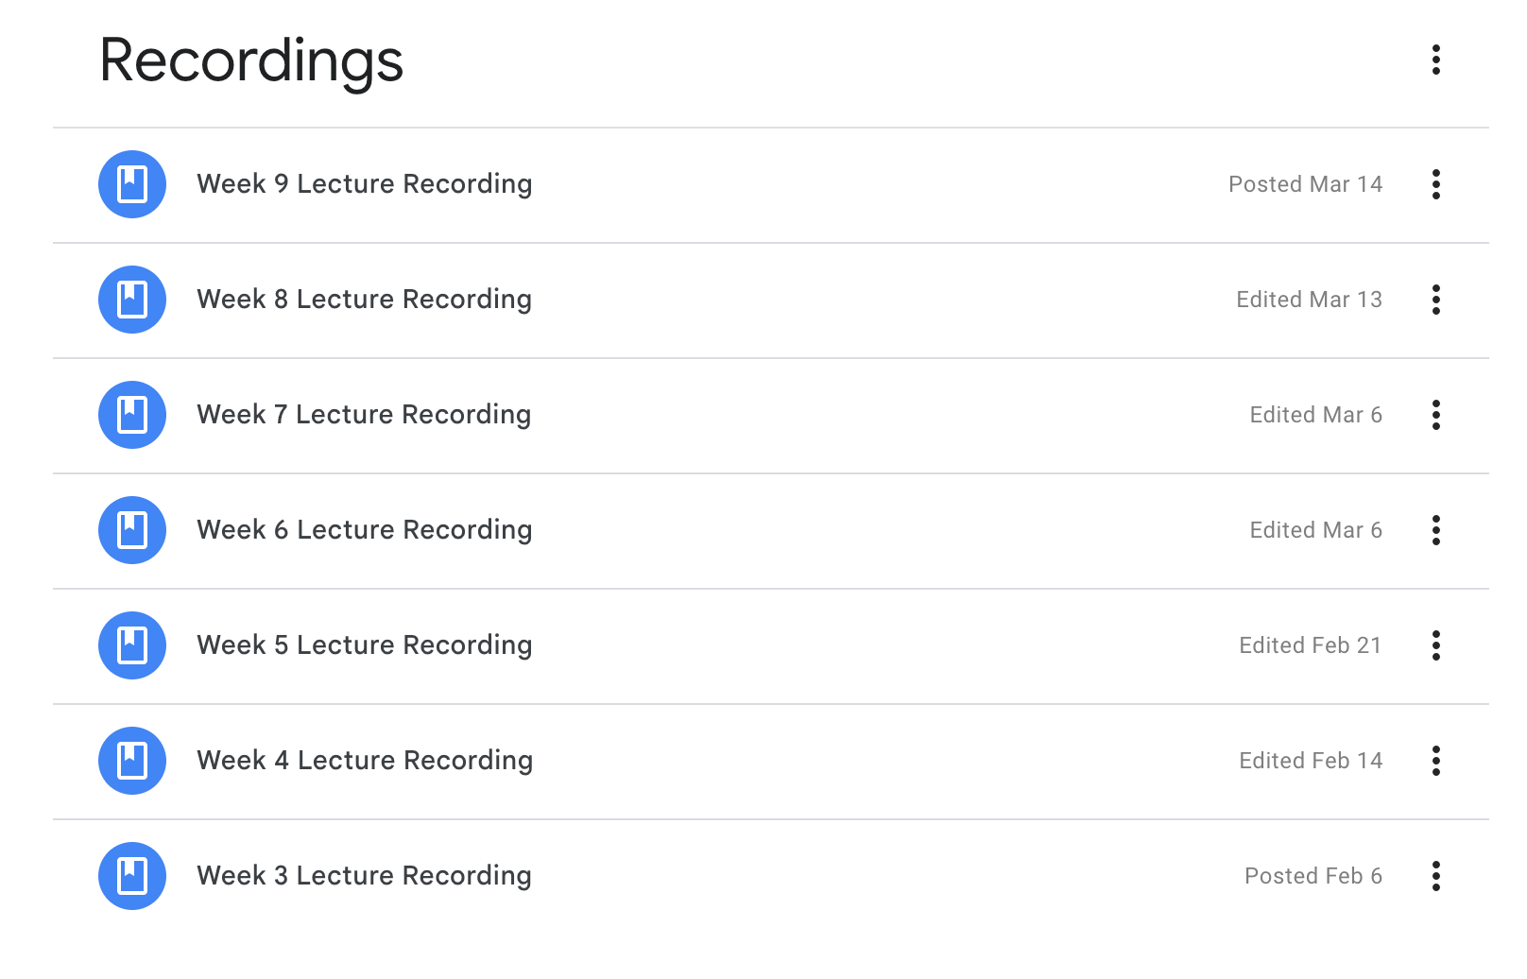Open options menu for Week 9 Lecture Recording
1527x979 pixels.
coord(1435,184)
